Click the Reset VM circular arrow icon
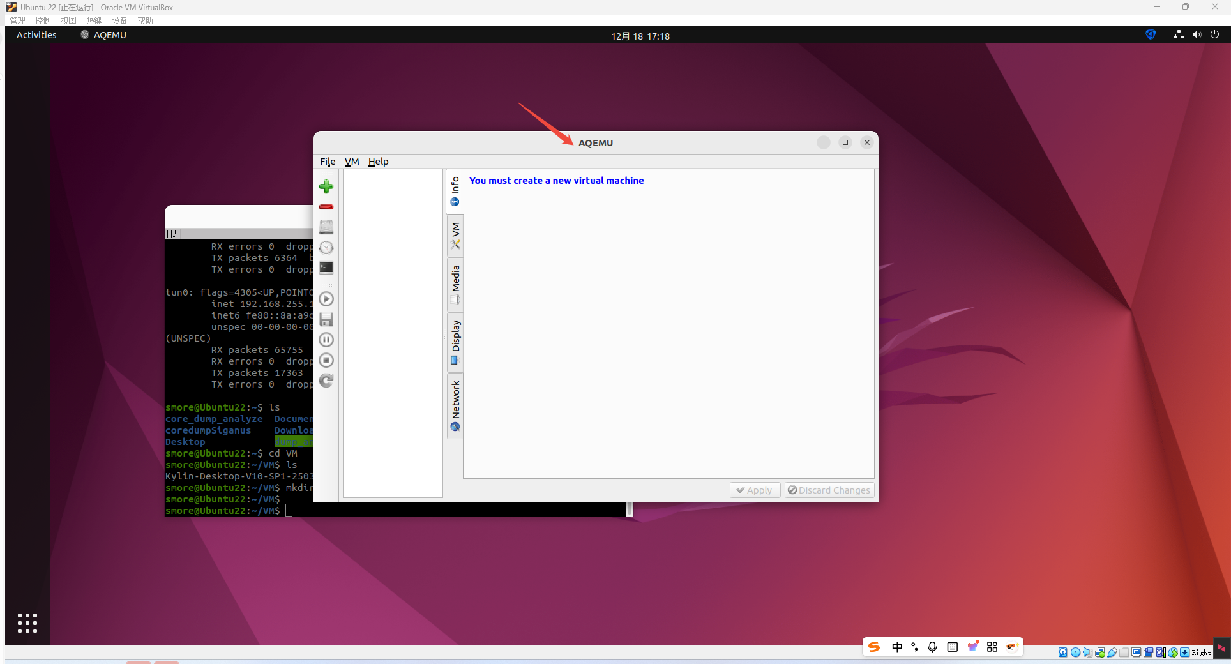 coord(326,381)
